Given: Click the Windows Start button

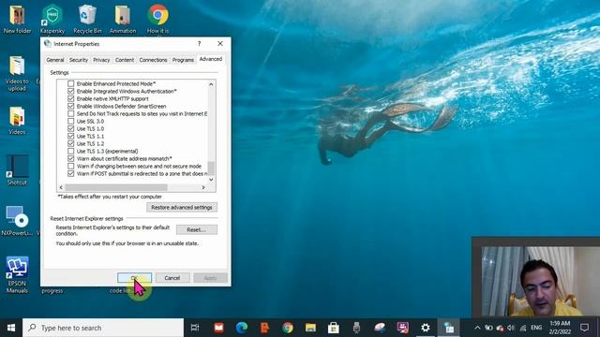Looking at the screenshot, I should (x=11, y=328).
